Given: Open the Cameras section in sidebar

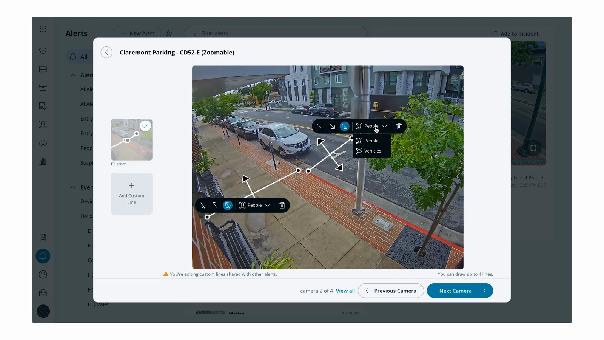Looking at the screenshot, I should coord(43,51).
